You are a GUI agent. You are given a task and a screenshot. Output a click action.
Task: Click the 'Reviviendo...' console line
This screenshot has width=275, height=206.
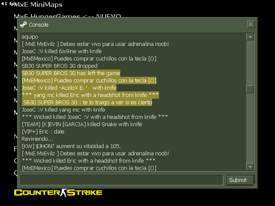[x=37, y=139]
